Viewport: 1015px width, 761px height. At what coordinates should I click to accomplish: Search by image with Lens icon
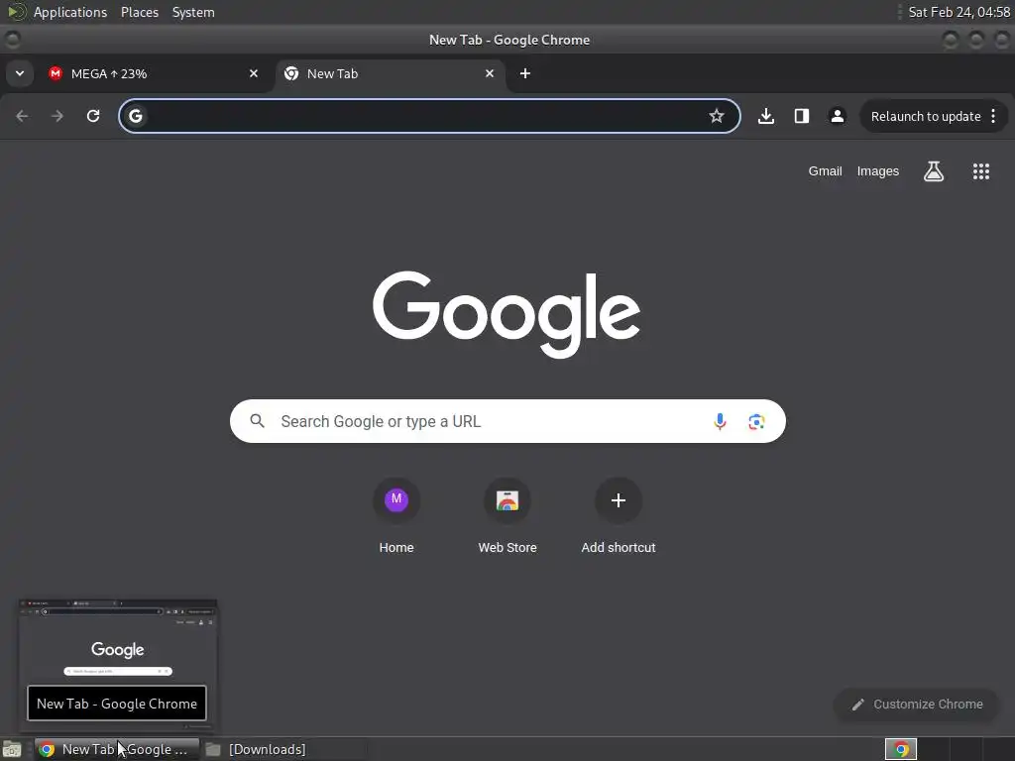coord(756,422)
